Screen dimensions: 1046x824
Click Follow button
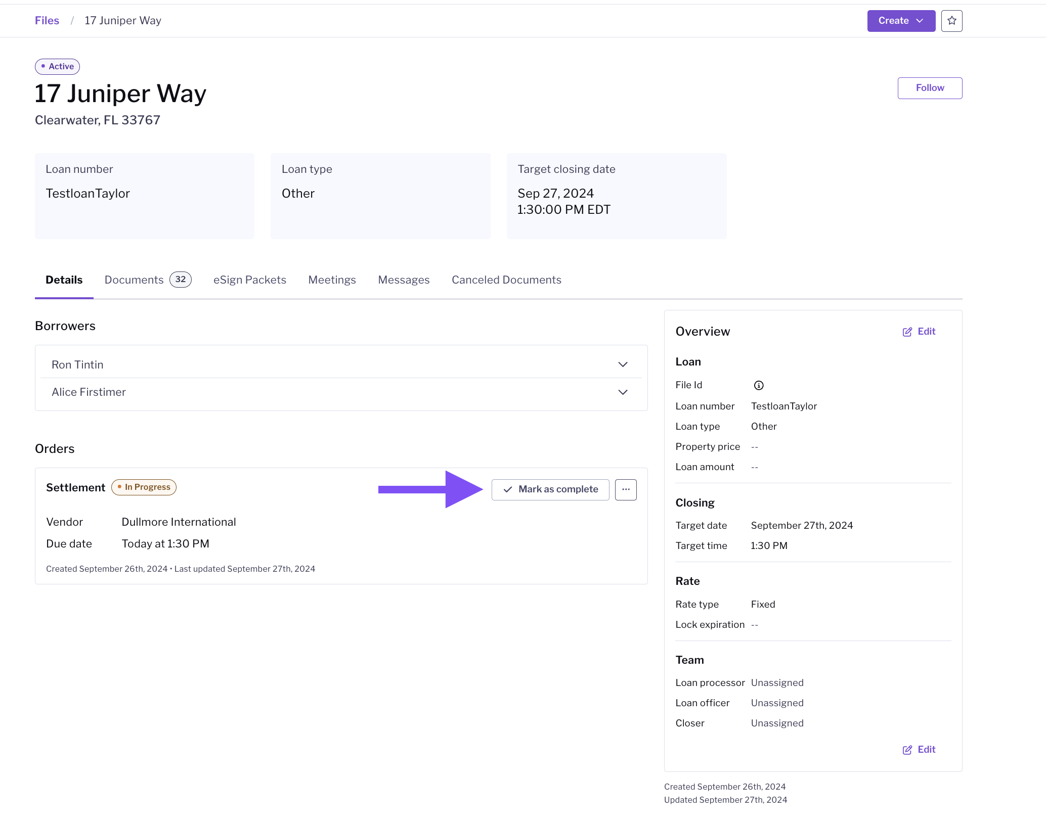pyautogui.click(x=930, y=88)
